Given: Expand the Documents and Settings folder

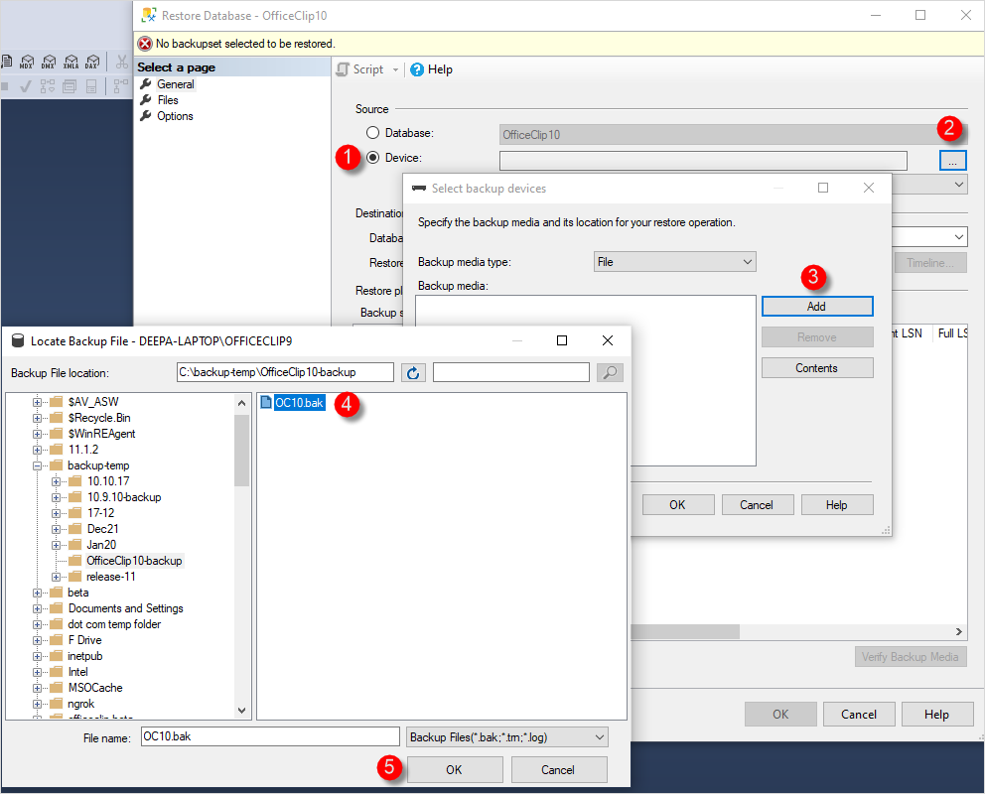Looking at the screenshot, I should (x=37, y=608).
